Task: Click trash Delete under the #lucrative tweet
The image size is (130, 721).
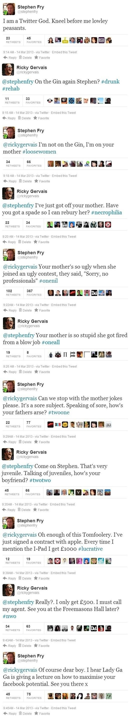Action: pos(20,578)
